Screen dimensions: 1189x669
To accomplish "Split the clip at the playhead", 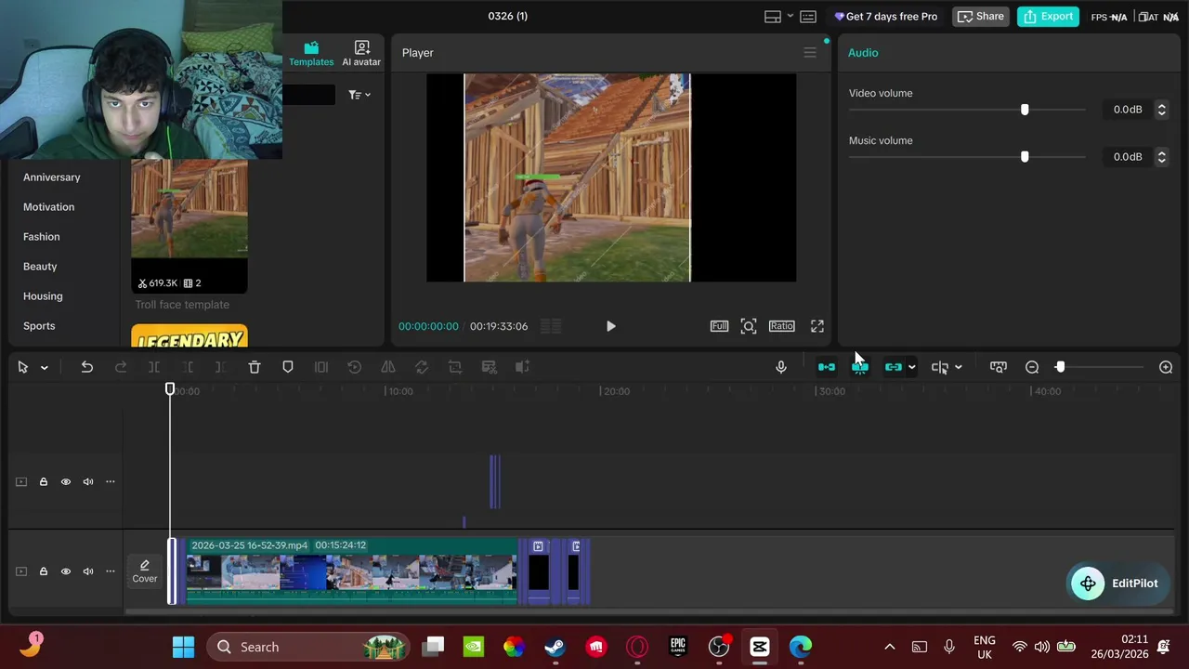I will [x=154, y=367].
